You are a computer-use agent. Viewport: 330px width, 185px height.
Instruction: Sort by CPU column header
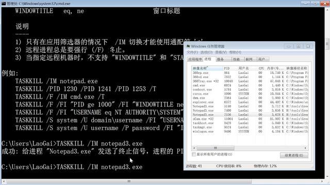pos(260,68)
